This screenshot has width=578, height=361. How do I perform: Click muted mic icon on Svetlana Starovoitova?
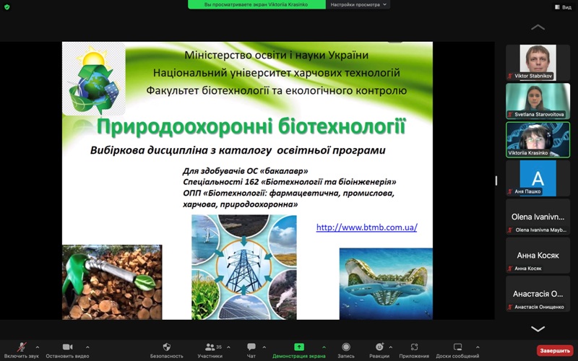(x=510, y=115)
